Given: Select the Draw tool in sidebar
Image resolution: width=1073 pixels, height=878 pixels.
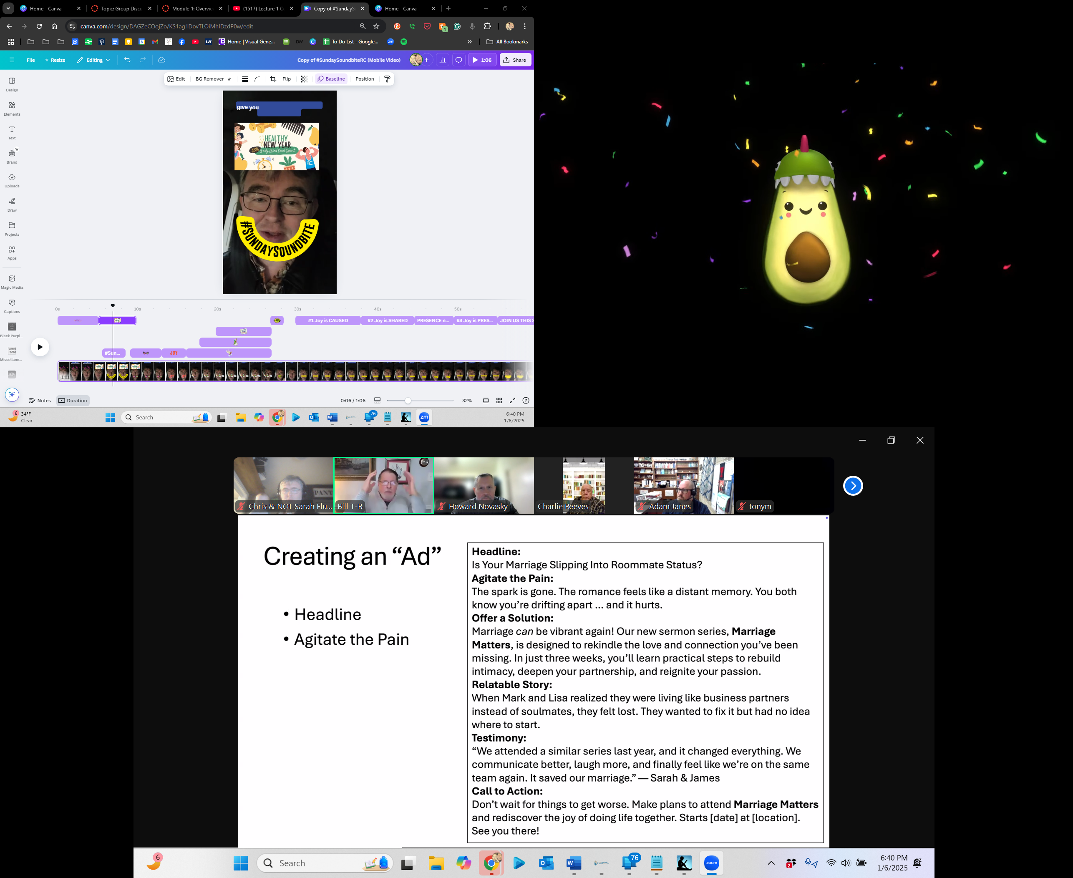Looking at the screenshot, I should click(x=12, y=203).
